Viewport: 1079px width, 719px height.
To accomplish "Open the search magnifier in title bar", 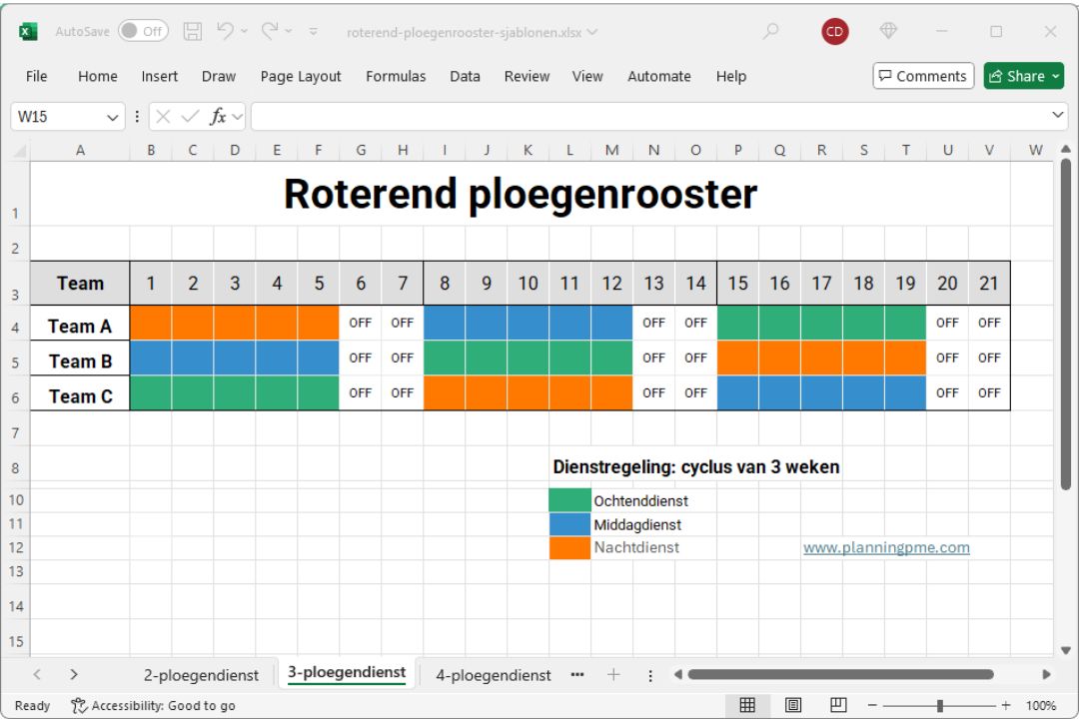I will click(x=771, y=31).
